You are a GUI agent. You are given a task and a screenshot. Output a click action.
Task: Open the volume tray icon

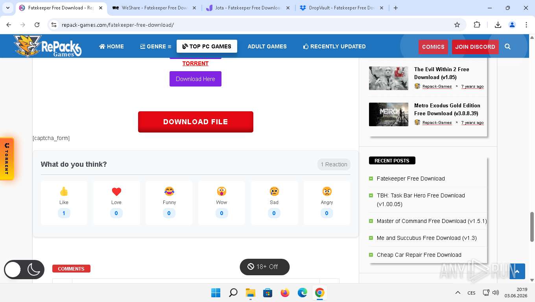tap(496, 293)
